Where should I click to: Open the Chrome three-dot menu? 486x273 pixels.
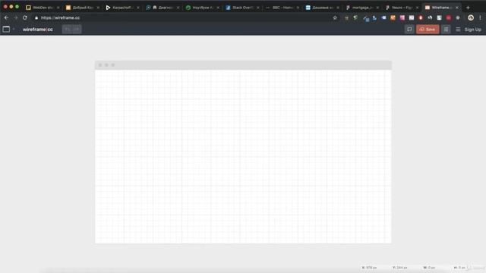[480, 18]
